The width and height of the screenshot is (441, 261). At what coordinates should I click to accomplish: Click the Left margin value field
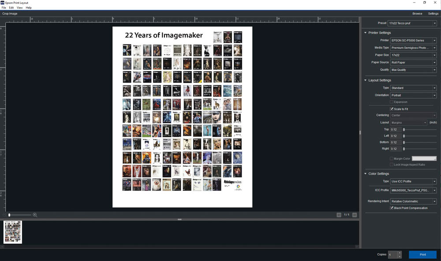tap(396, 136)
